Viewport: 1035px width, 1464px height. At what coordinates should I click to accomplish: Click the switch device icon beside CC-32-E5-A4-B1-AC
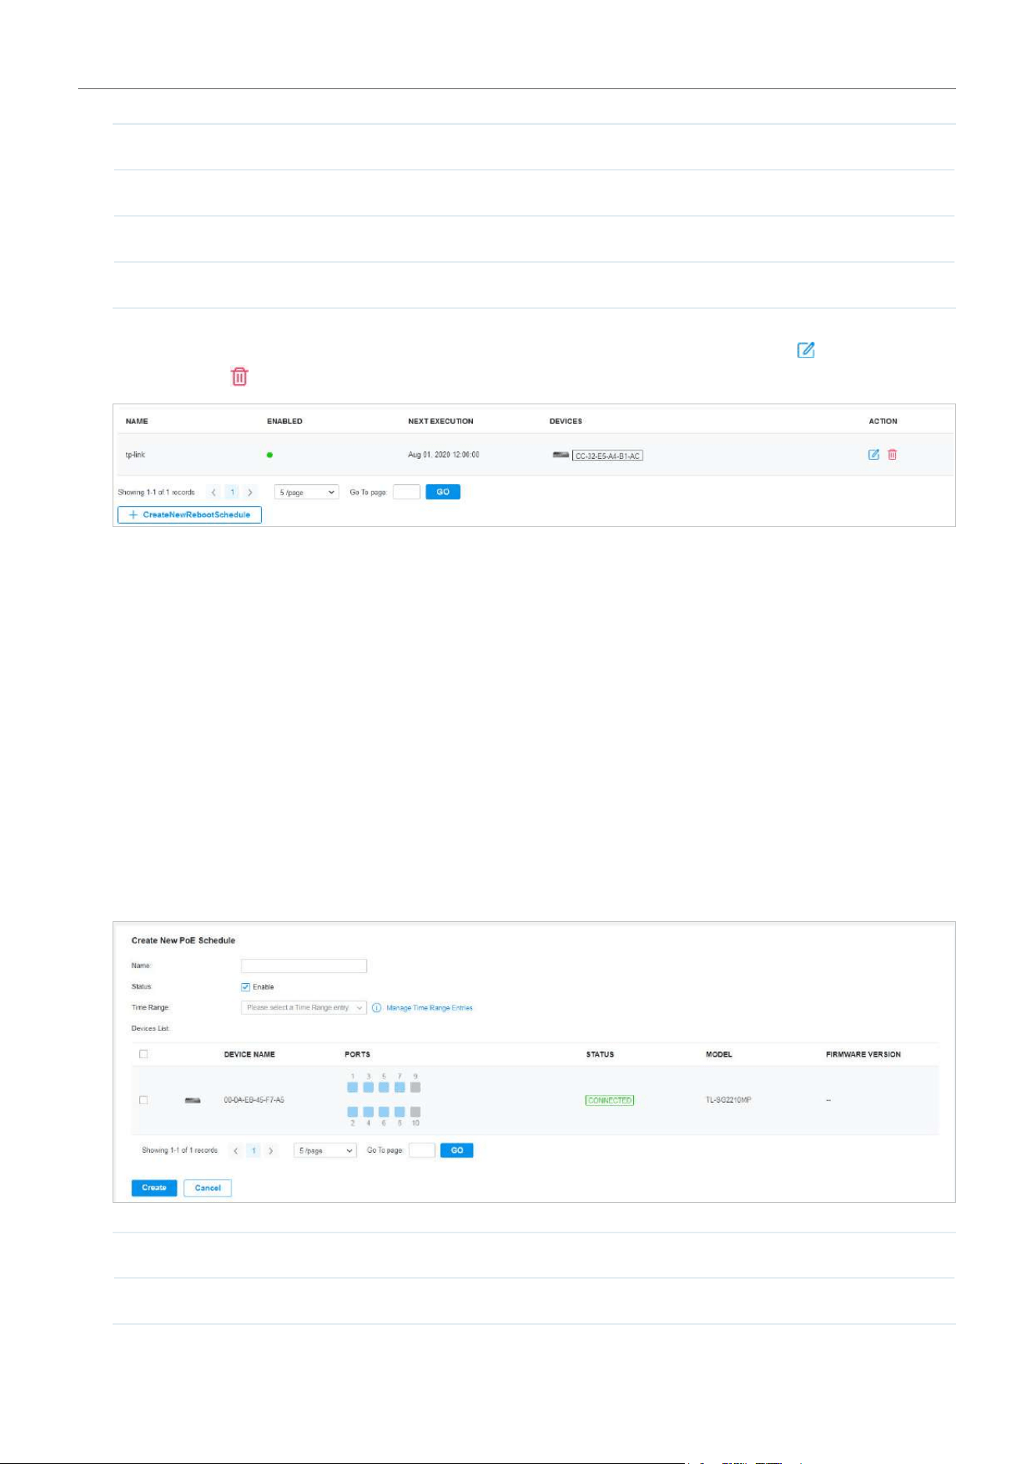click(x=560, y=454)
